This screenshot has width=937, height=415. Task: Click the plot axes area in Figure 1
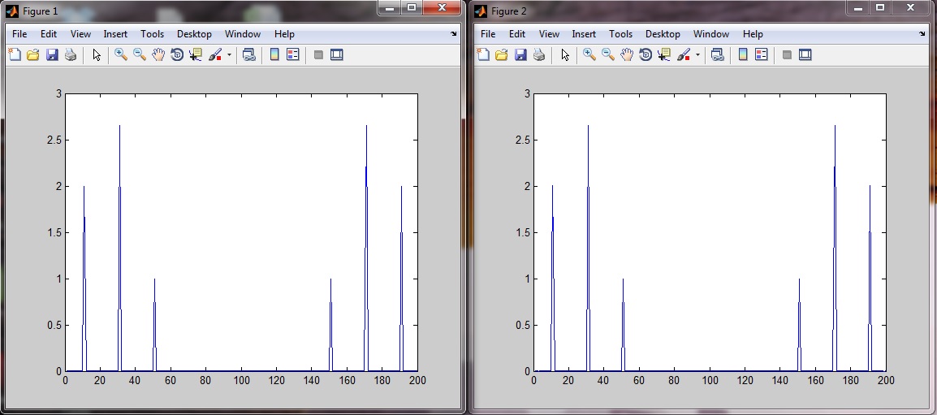[x=241, y=232]
